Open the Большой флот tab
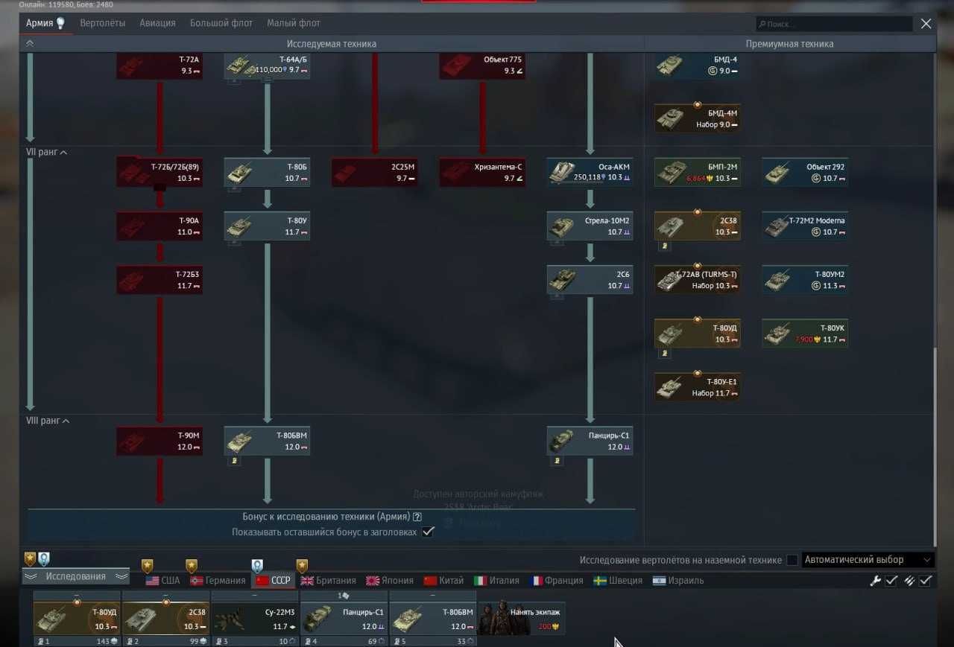 pyautogui.click(x=221, y=23)
